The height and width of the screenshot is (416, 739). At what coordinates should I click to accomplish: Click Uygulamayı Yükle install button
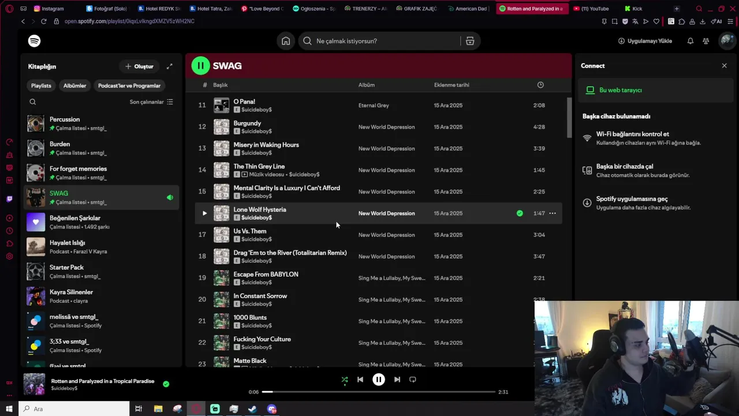pyautogui.click(x=645, y=41)
